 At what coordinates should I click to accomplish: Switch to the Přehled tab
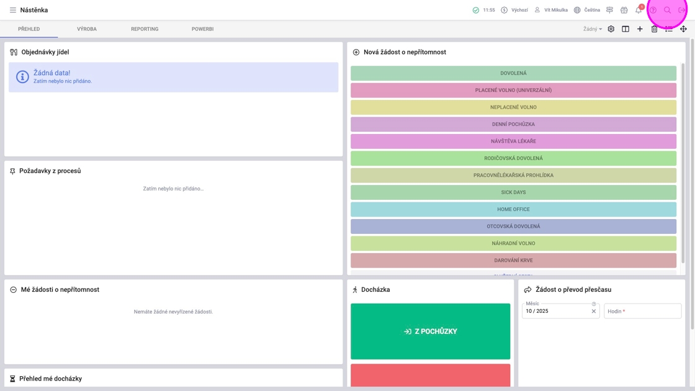click(29, 29)
